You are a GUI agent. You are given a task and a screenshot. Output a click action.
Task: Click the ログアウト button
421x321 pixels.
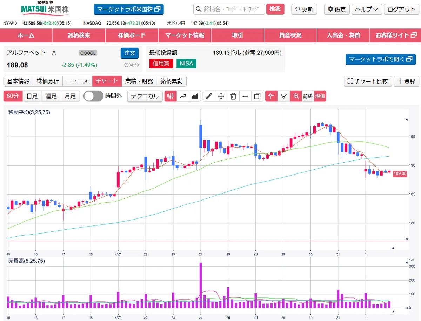[401, 9]
